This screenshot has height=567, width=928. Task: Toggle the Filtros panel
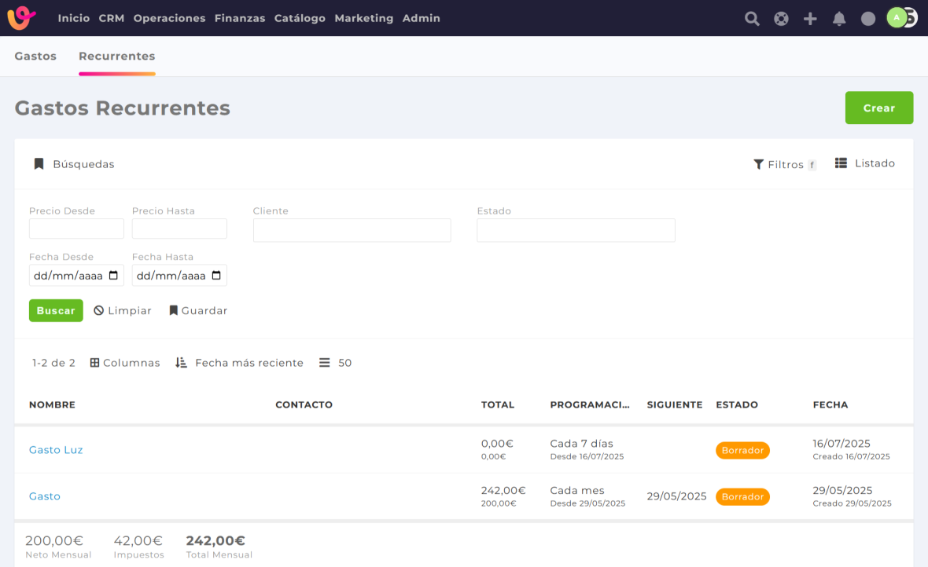point(784,164)
